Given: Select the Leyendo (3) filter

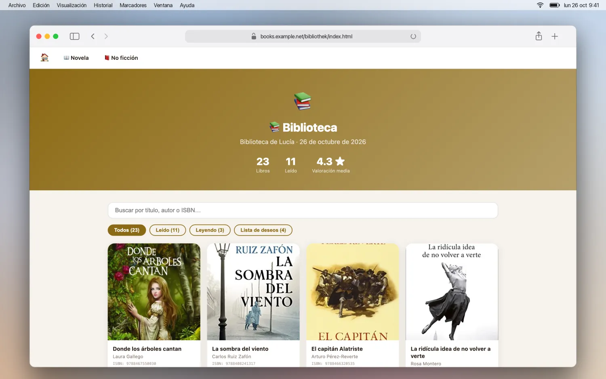Looking at the screenshot, I should (x=210, y=230).
